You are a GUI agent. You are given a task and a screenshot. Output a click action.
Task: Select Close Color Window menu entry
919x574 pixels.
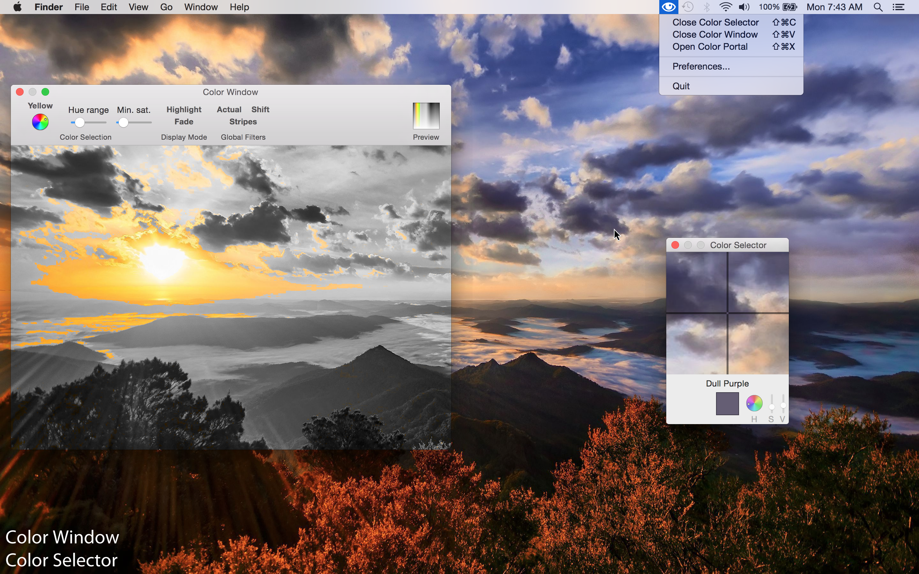(731, 34)
